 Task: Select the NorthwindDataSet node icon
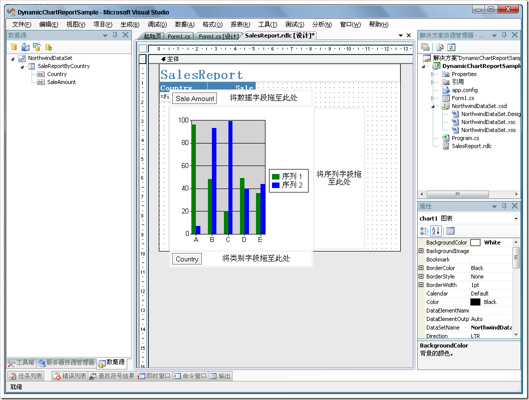coord(22,58)
